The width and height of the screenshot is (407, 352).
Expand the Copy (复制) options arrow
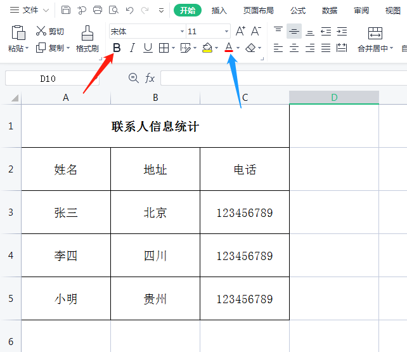point(68,48)
